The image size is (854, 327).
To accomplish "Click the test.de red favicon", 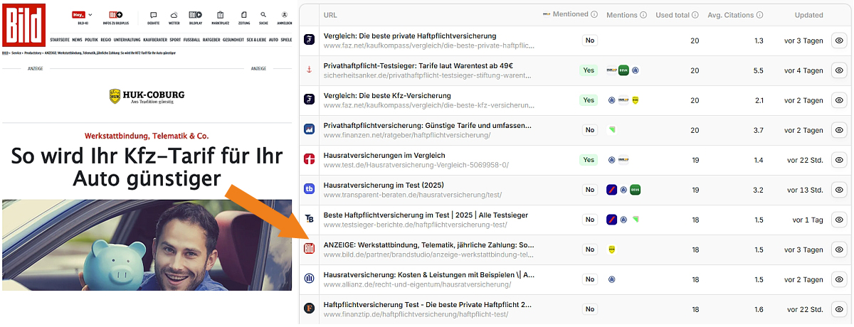I will (x=310, y=160).
